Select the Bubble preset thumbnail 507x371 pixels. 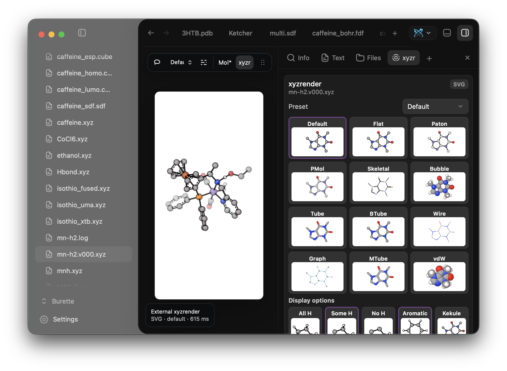tap(439, 183)
